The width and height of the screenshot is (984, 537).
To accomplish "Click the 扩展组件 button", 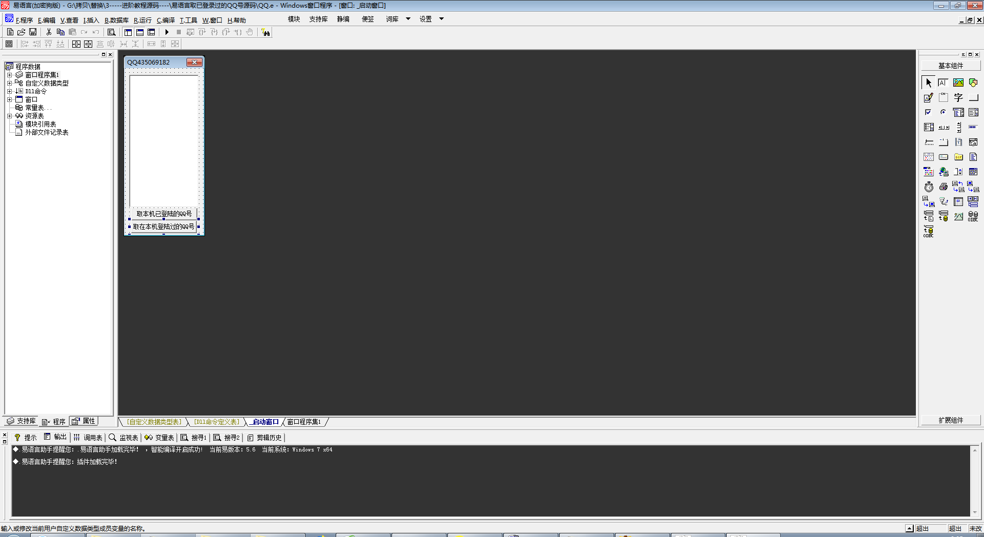I will click(951, 420).
